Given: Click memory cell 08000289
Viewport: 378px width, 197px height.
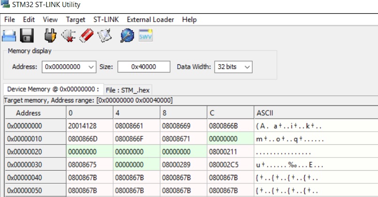Looking at the screenshot, I should point(184,165).
